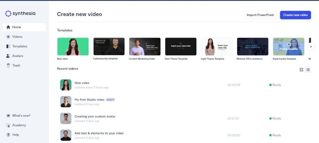Click the Help question mark icon
Image resolution: width=319 pixels, height=143 pixels.
coord(8,135)
